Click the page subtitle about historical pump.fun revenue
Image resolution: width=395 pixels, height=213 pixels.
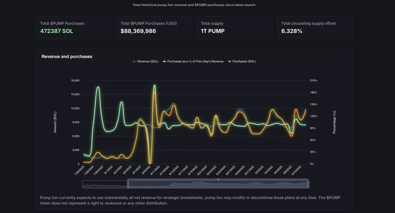[x=194, y=5]
